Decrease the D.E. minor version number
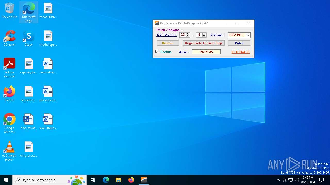The height and width of the screenshot is (185, 330). click(204, 36)
